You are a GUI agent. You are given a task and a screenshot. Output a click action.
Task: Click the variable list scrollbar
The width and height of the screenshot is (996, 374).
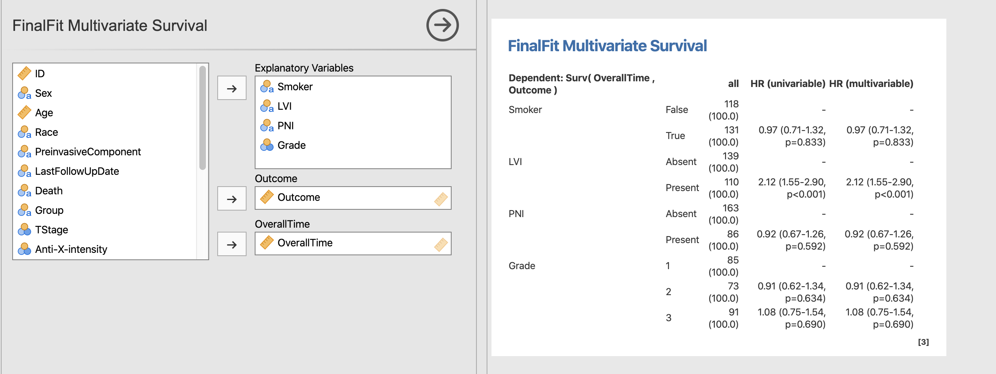[203, 118]
